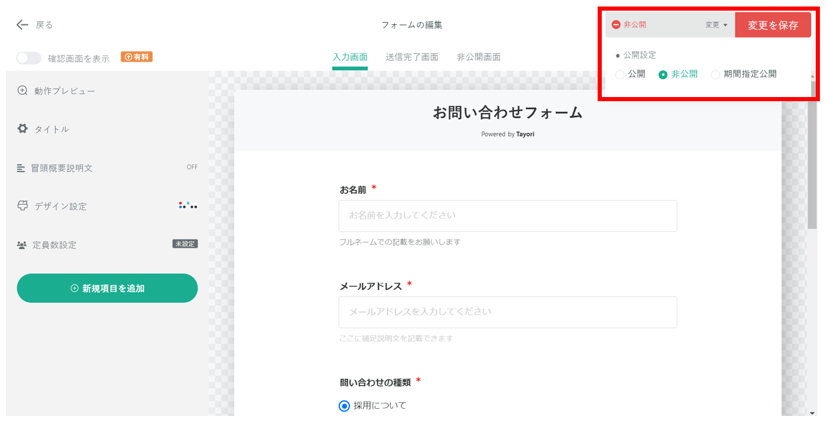This screenshot has height=426, width=827.
Task: Click the お名前 input field
Action: (507, 215)
